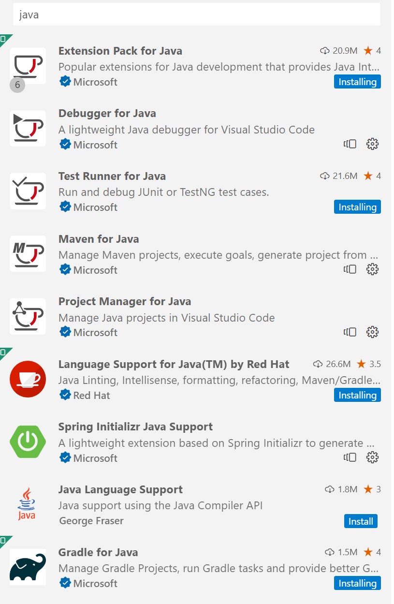Open manage gear for Debugger for Java
The width and height of the screenshot is (394, 604).
point(372,144)
